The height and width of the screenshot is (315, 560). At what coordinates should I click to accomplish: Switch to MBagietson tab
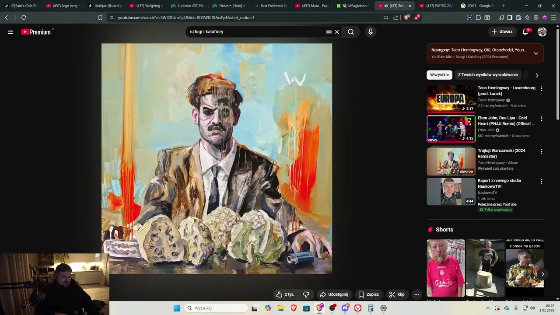[353, 6]
